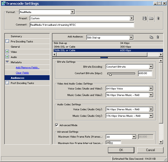
Task: Click the Constant Bitrate value field
Action: tap(145, 73)
